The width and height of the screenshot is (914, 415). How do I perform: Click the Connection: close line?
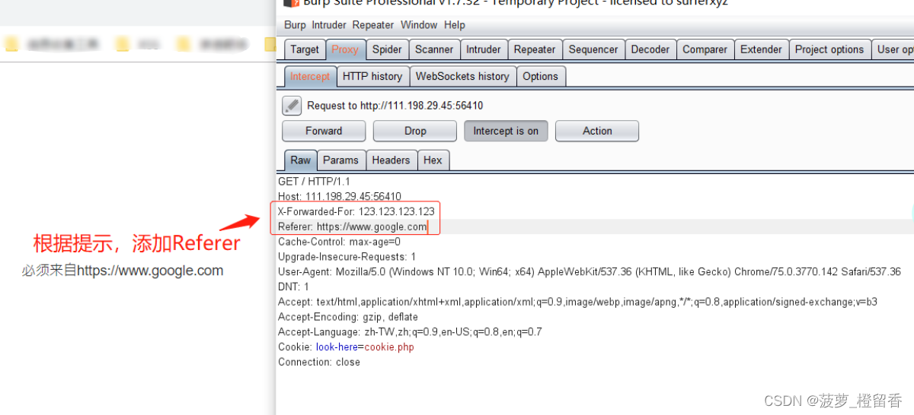coord(319,362)
